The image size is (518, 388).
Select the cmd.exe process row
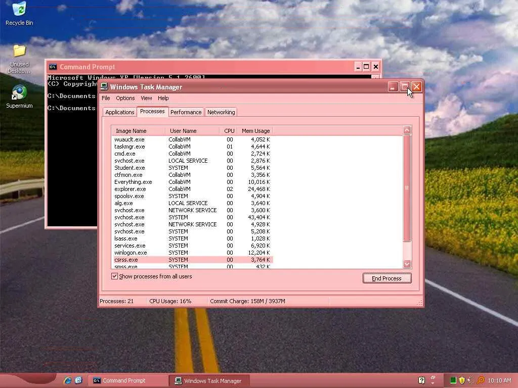[x=192, y=154]
